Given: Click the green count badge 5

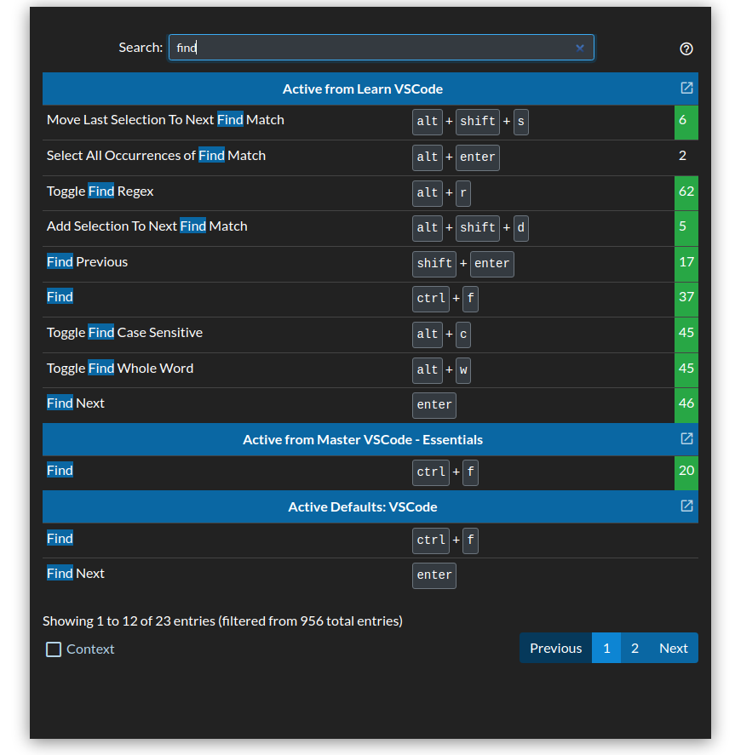Looking at the screenshot, I should pyautogui.click(x=686, y=229).
